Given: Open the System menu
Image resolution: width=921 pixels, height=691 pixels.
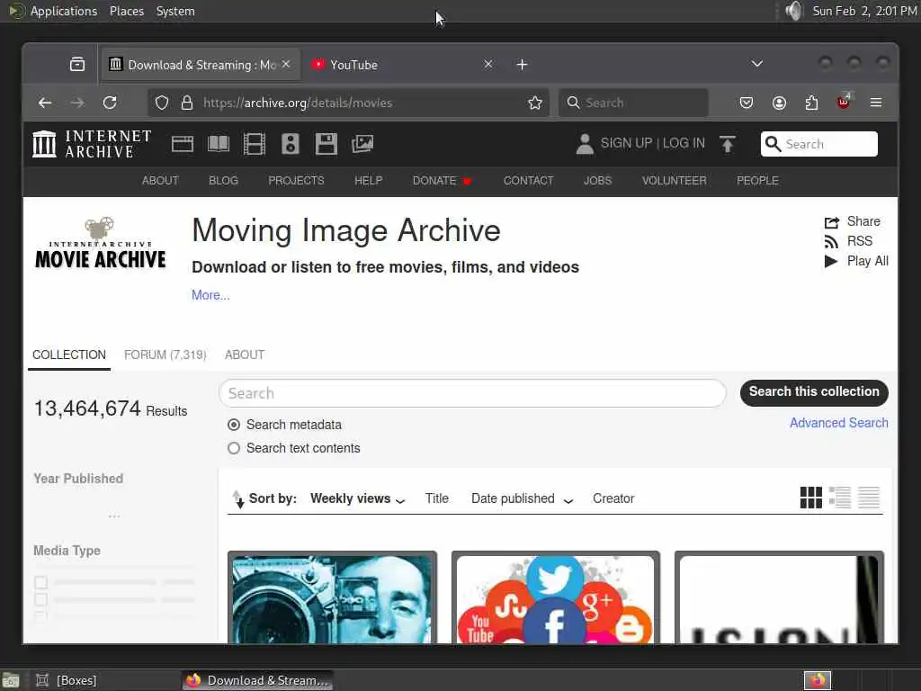Looking at the screenshot, I should (x=175, y=11).
